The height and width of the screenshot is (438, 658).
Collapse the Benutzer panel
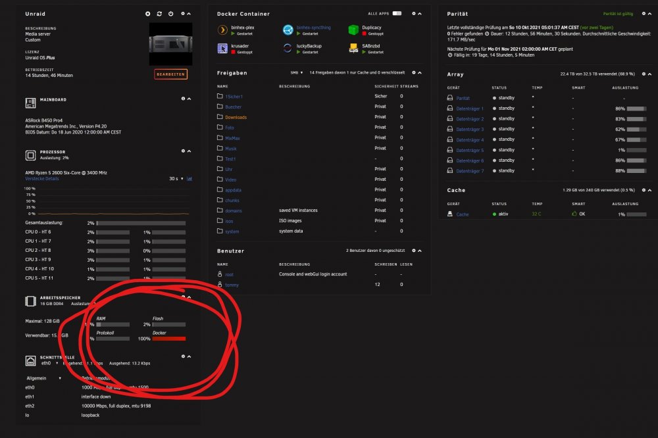tap(420, 251)
